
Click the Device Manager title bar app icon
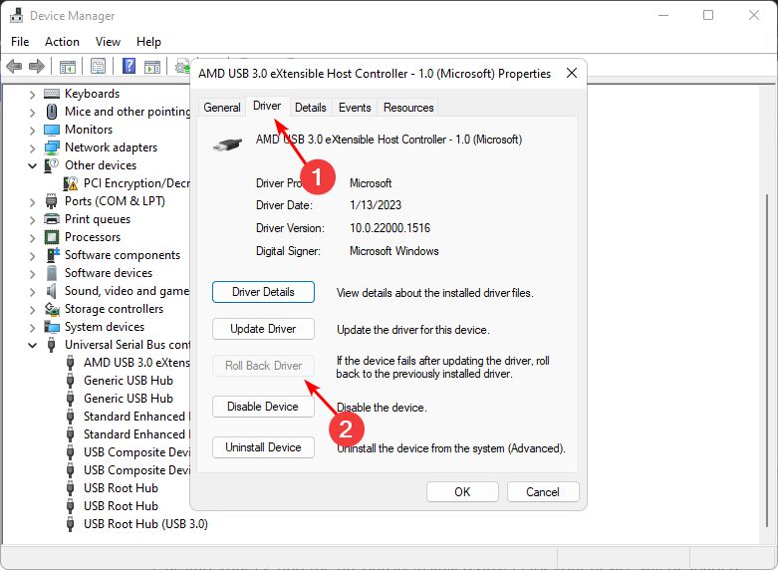pyautogui.click(x=16, y=15)
